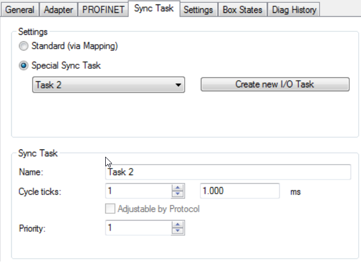Screen dimensions: 361x262
Task: Open the Box States tab
Action: tap(242, 10)
